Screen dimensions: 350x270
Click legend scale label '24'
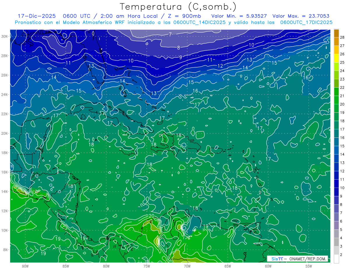click(342, 71)
